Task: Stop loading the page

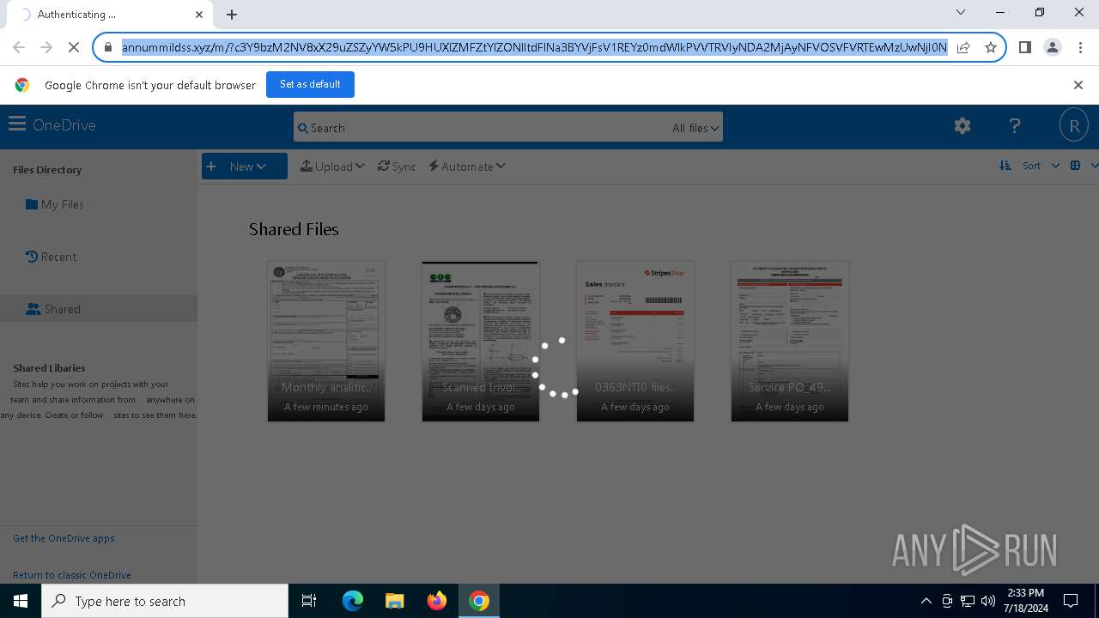Action: 74,47
